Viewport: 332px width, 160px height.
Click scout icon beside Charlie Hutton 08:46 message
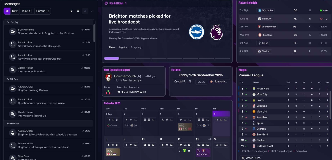point(13,70)
